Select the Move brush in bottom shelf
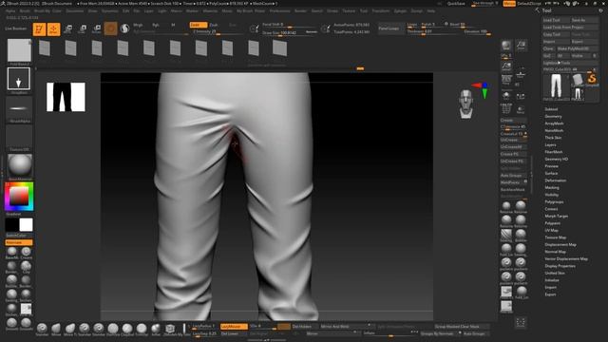Screen dimensions: 608x342 pyautogui.click(x=56, y=329)
